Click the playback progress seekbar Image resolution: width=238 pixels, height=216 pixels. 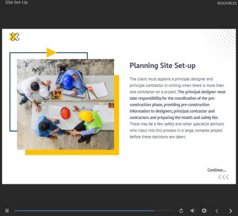tap(94, 211)
